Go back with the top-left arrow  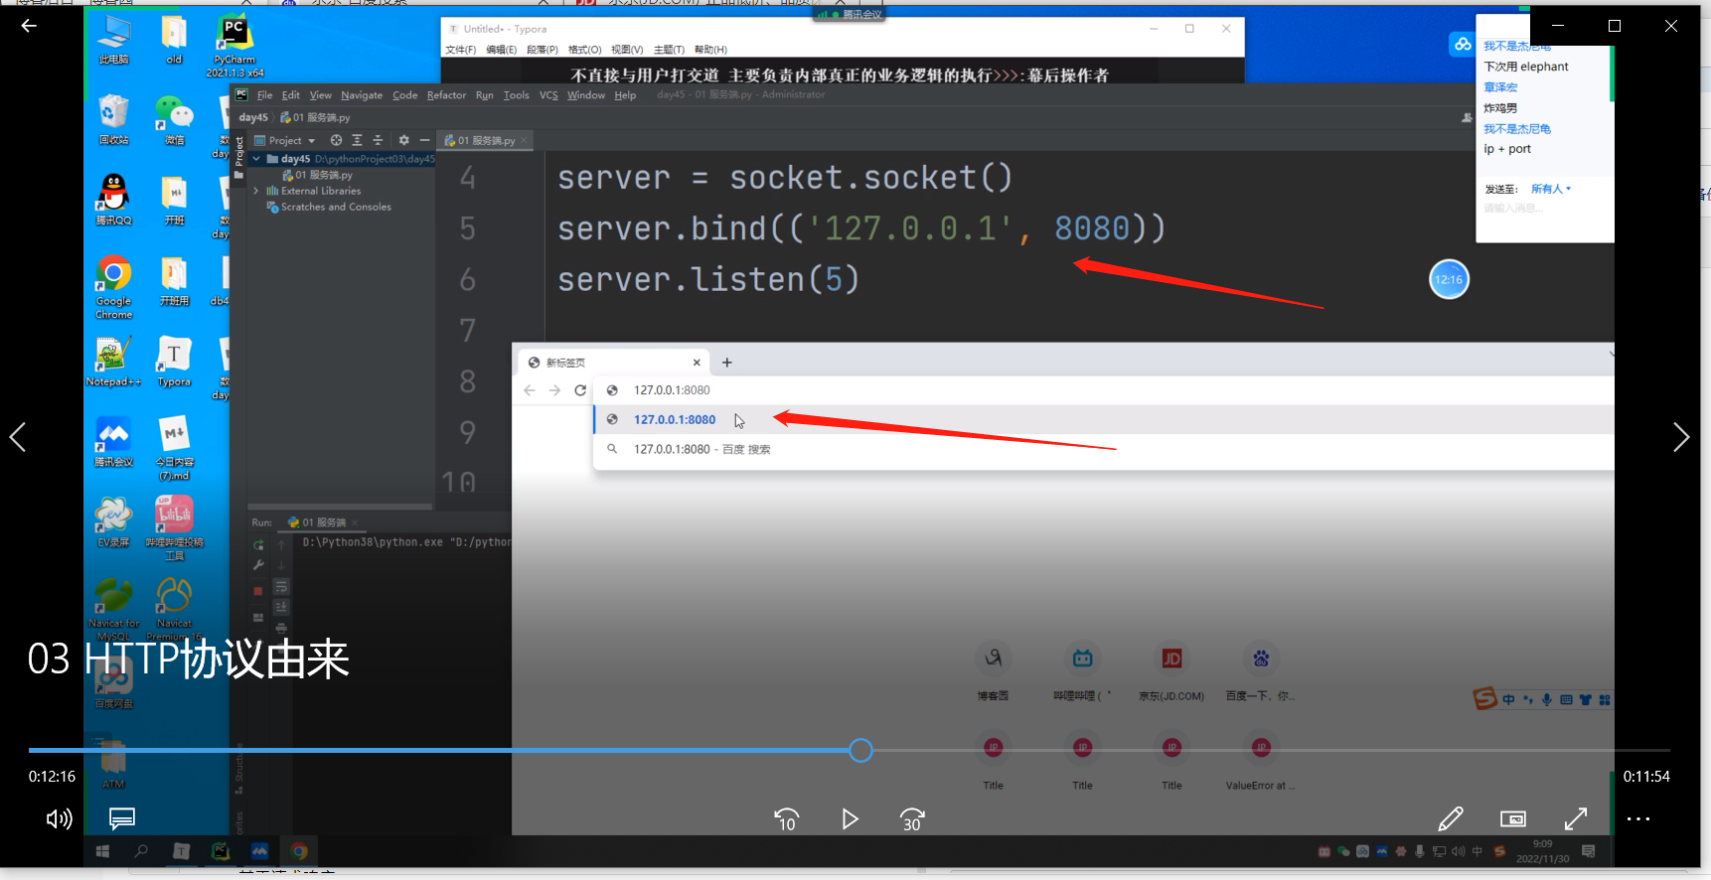coord(29,26)
